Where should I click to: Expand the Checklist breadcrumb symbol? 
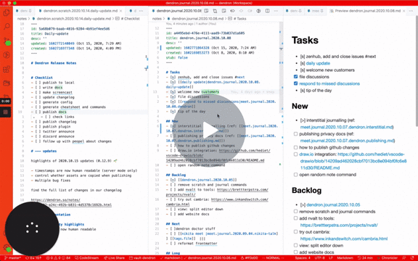130,19
